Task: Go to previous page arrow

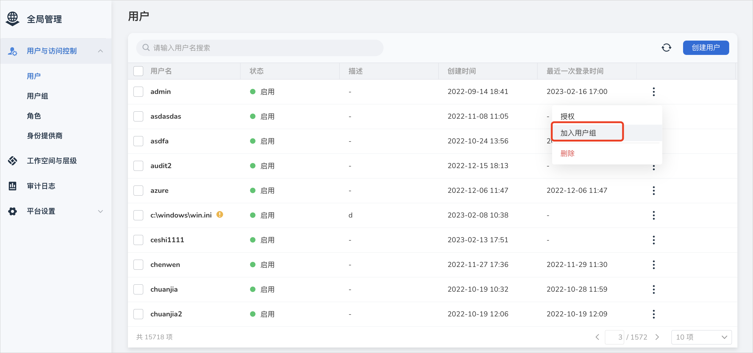Action: pyautogui.click(x=598, y=337)
